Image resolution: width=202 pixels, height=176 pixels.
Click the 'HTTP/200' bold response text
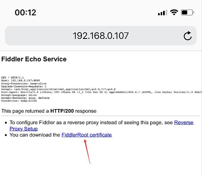click(x=62, y=111)
